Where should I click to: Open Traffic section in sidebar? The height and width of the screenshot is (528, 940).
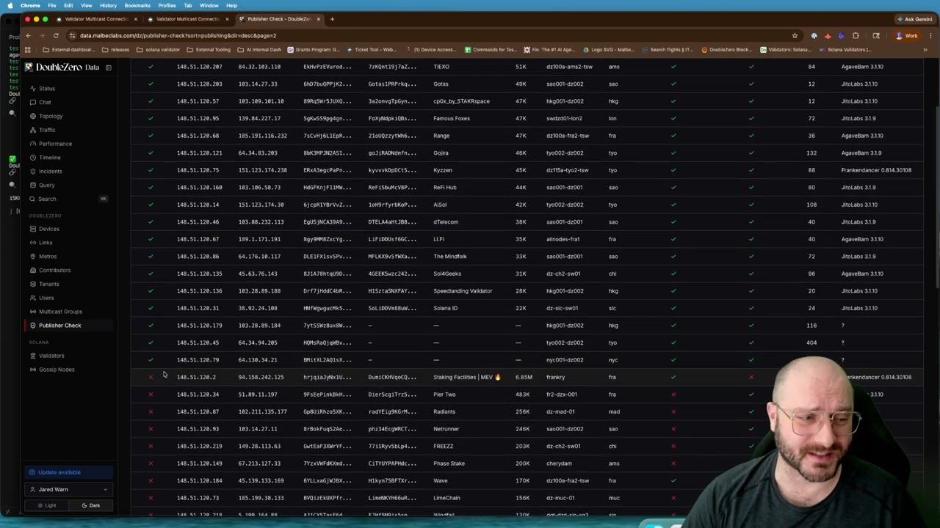(47, 130)
